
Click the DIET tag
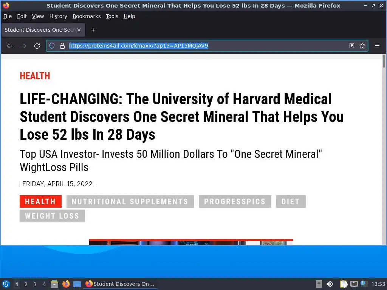pyautogui.click(x=291, y=202)
